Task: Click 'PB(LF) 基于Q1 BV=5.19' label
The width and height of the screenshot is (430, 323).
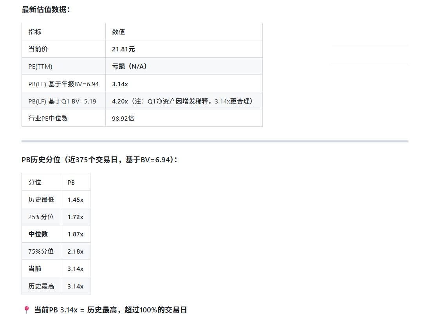Action: click(62, 101)
